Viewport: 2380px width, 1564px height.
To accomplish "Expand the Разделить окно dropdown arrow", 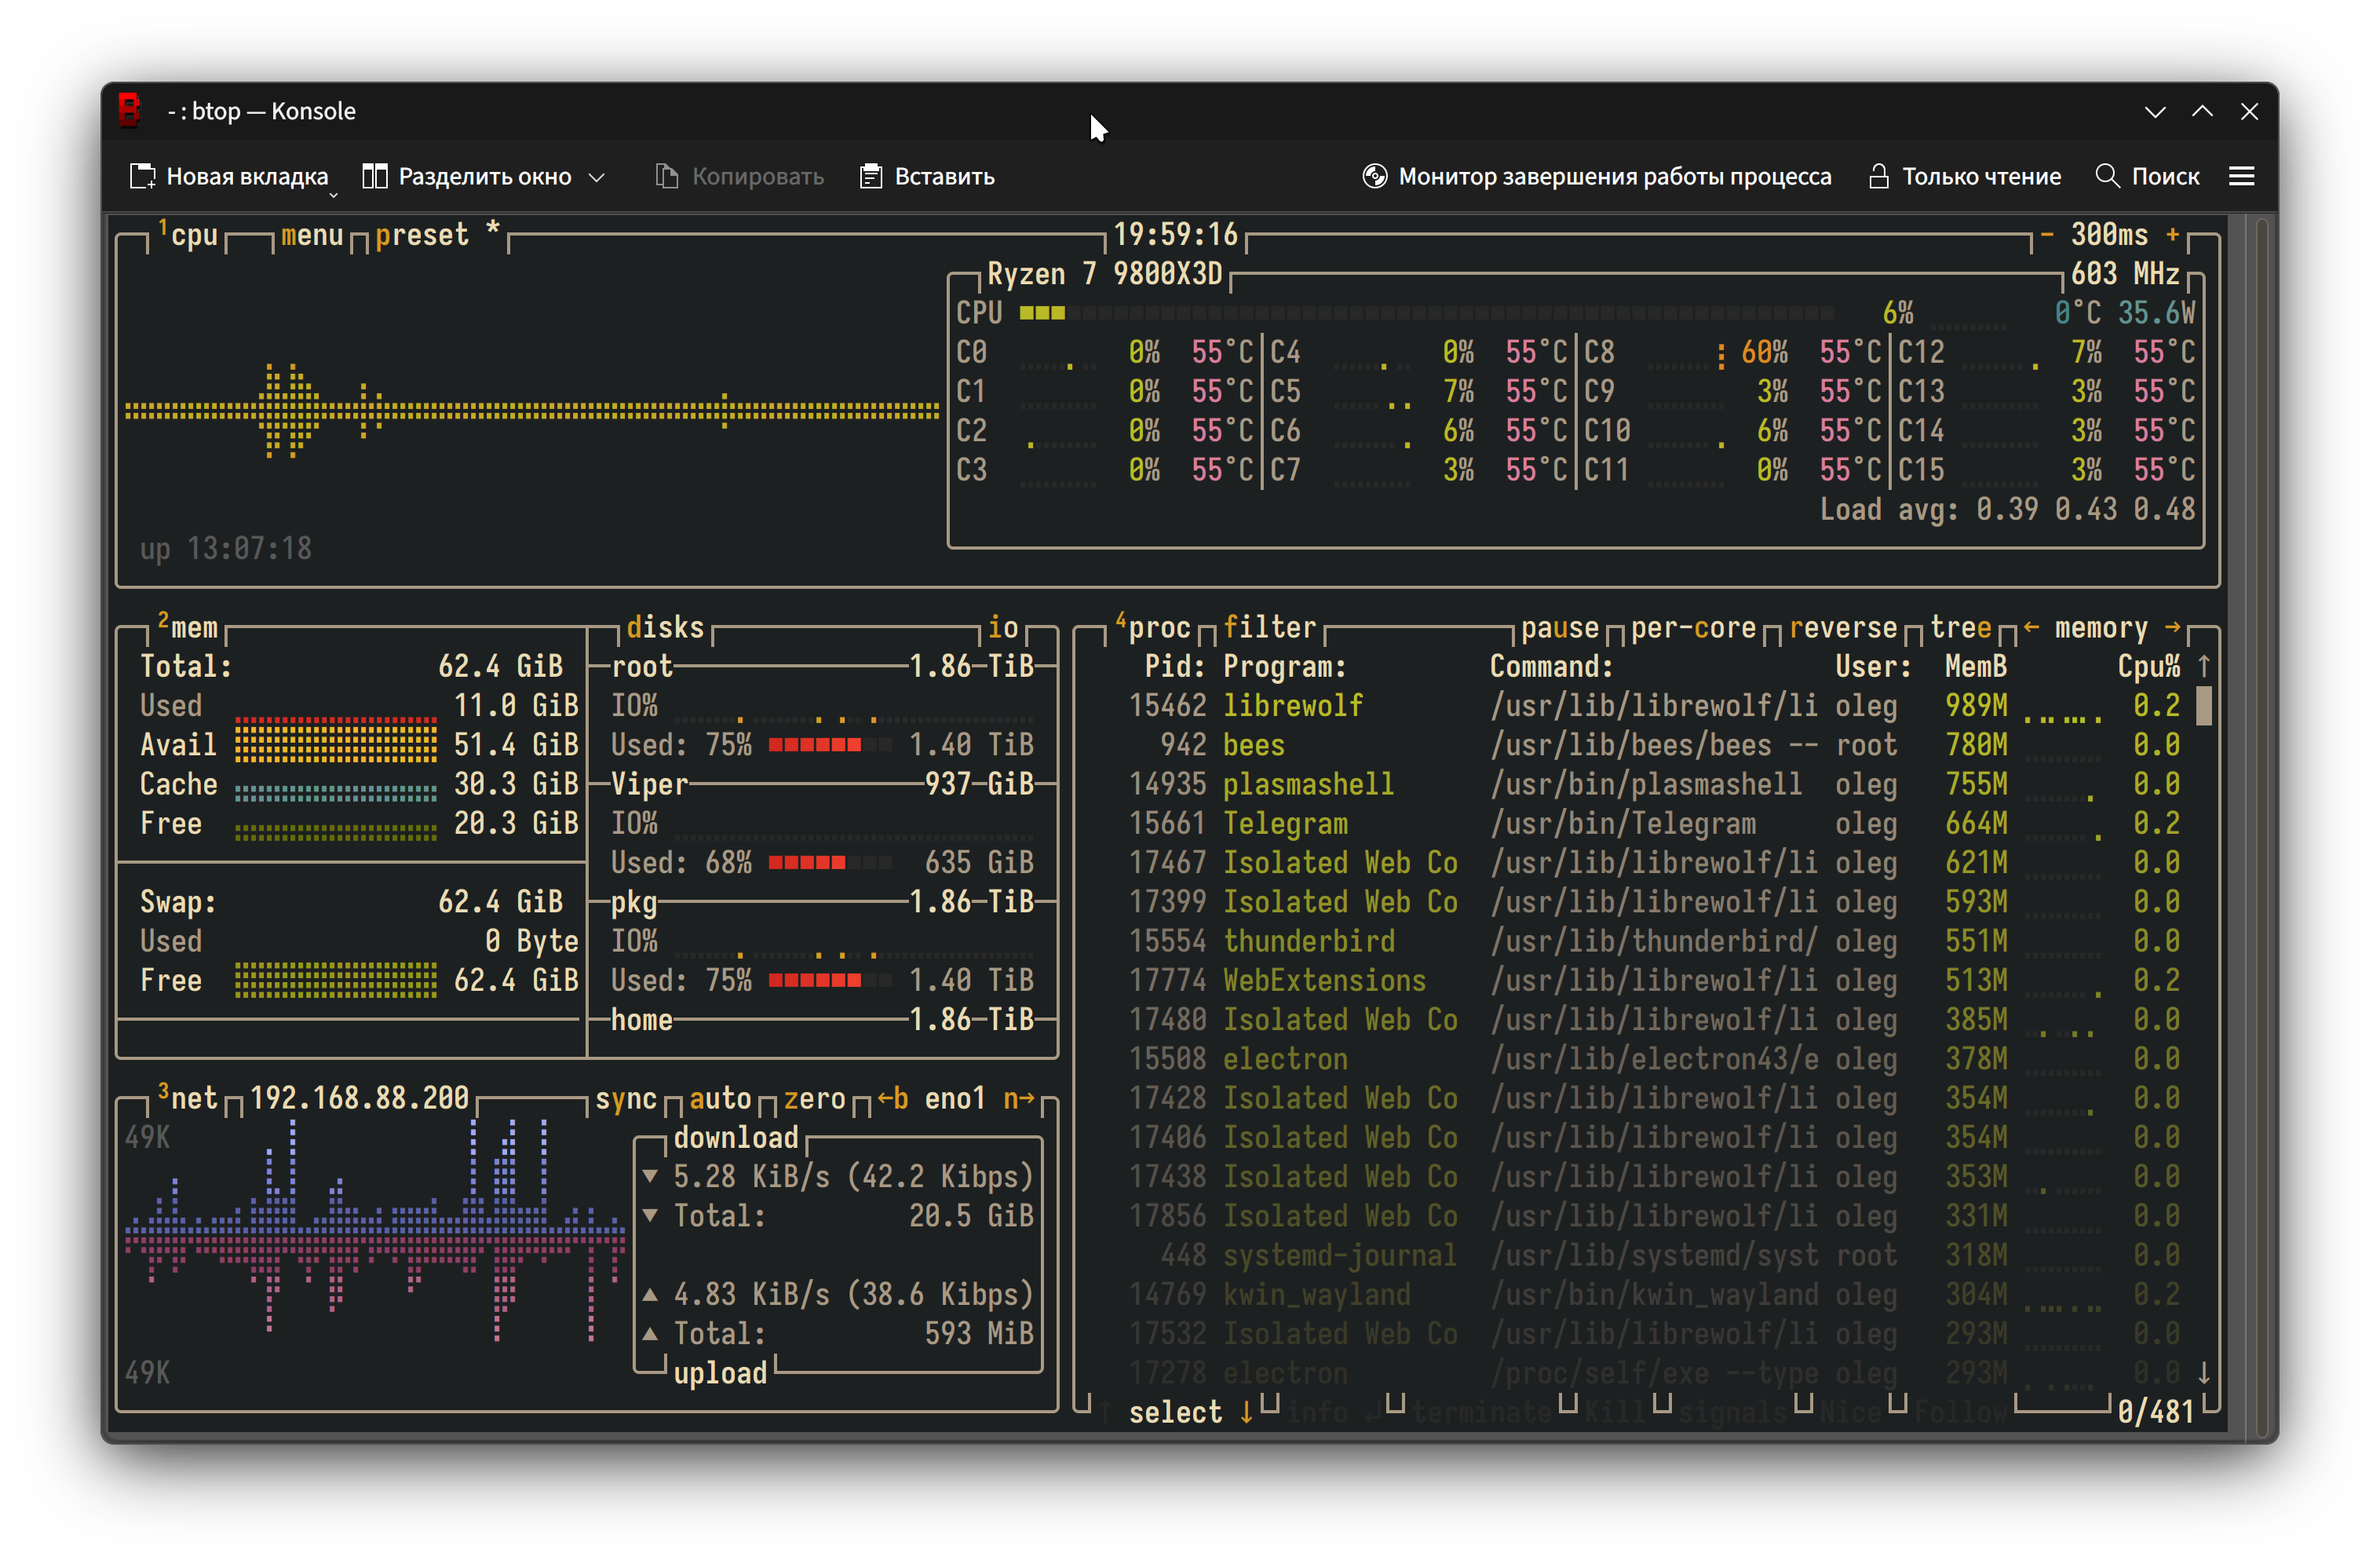I will [x=597, y=178].
